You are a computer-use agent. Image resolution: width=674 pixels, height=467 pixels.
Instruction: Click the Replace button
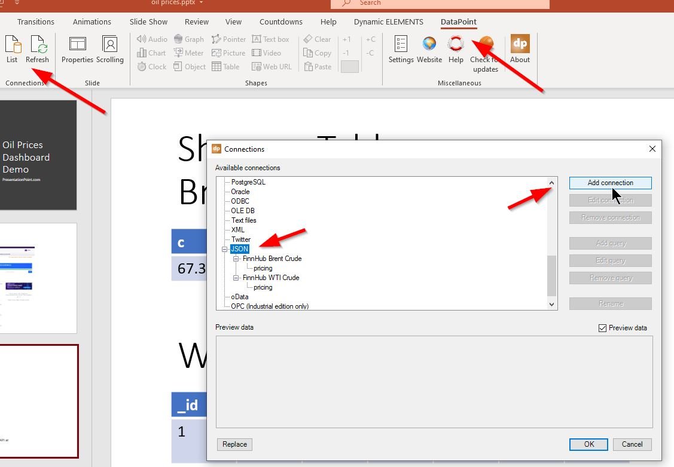point(234,444)
